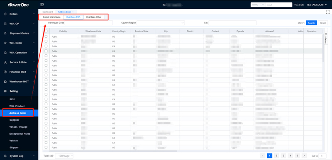Open Vehicle menu item
332x160 pixels.
(x=14, y=141)
